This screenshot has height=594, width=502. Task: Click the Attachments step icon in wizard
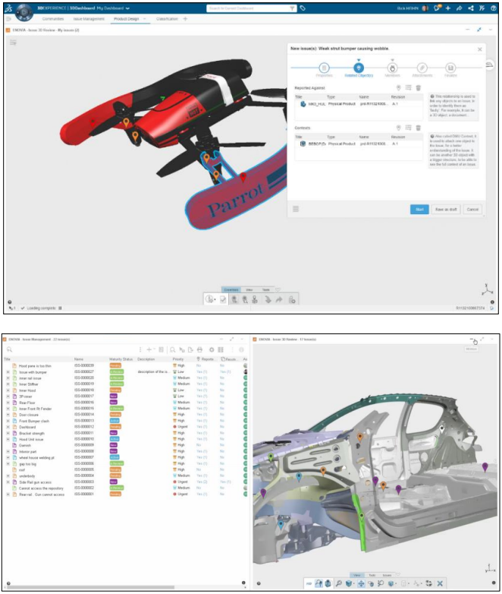[x=422, y=68]
